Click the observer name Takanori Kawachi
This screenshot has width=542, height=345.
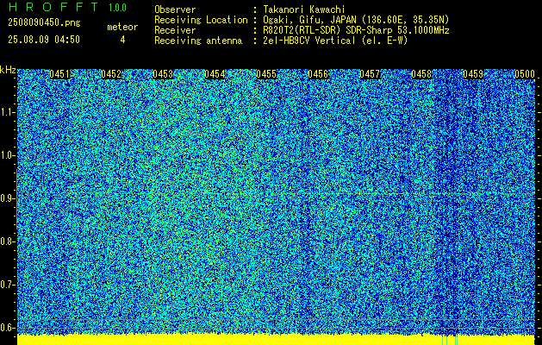coord(304,9)
